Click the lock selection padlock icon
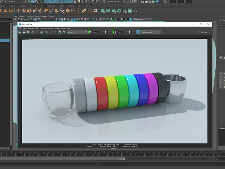 75,1
